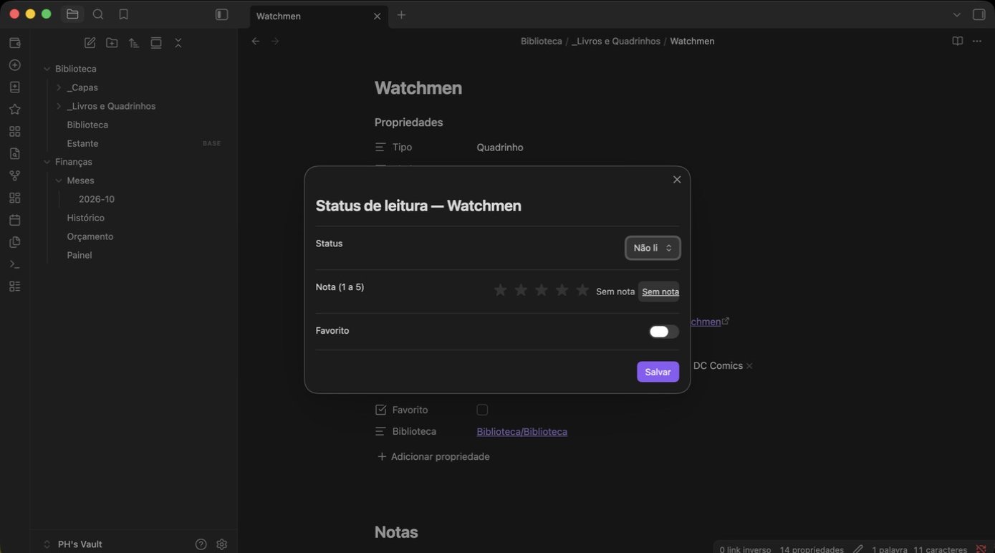The image size is (995, 553).
Task: Open the help icon next to the vault name
Action: tap(201, 544)
